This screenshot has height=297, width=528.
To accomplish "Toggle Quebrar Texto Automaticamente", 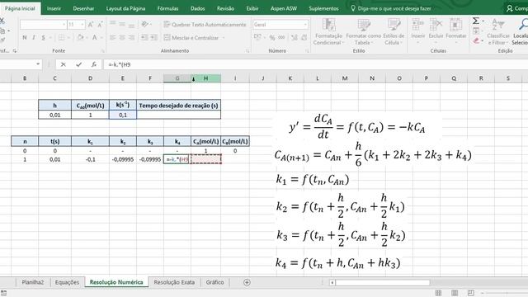I will [205, 25].
